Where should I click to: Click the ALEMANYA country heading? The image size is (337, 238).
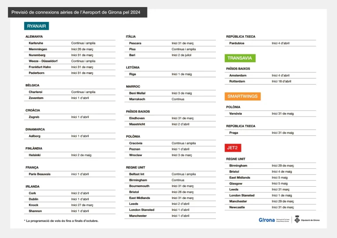click(x=34, y=36)
